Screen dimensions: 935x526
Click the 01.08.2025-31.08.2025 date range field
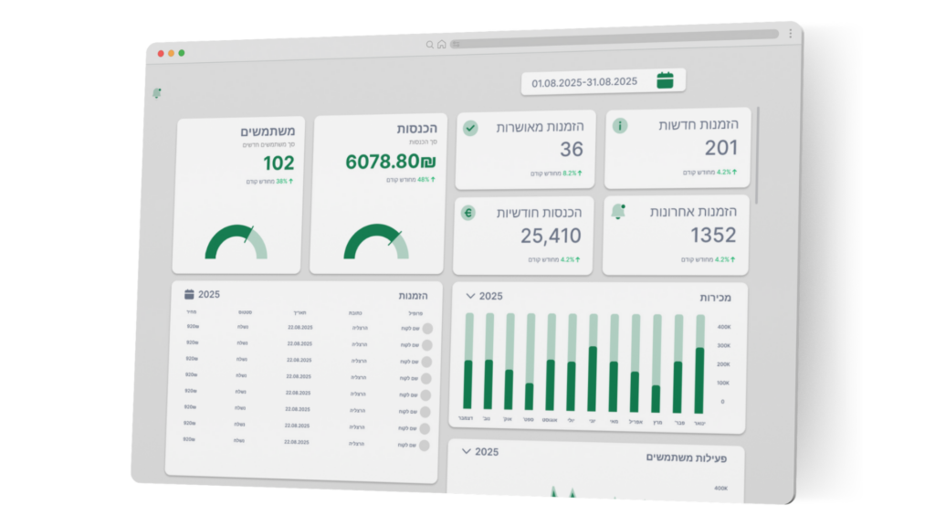pos(584,82)
